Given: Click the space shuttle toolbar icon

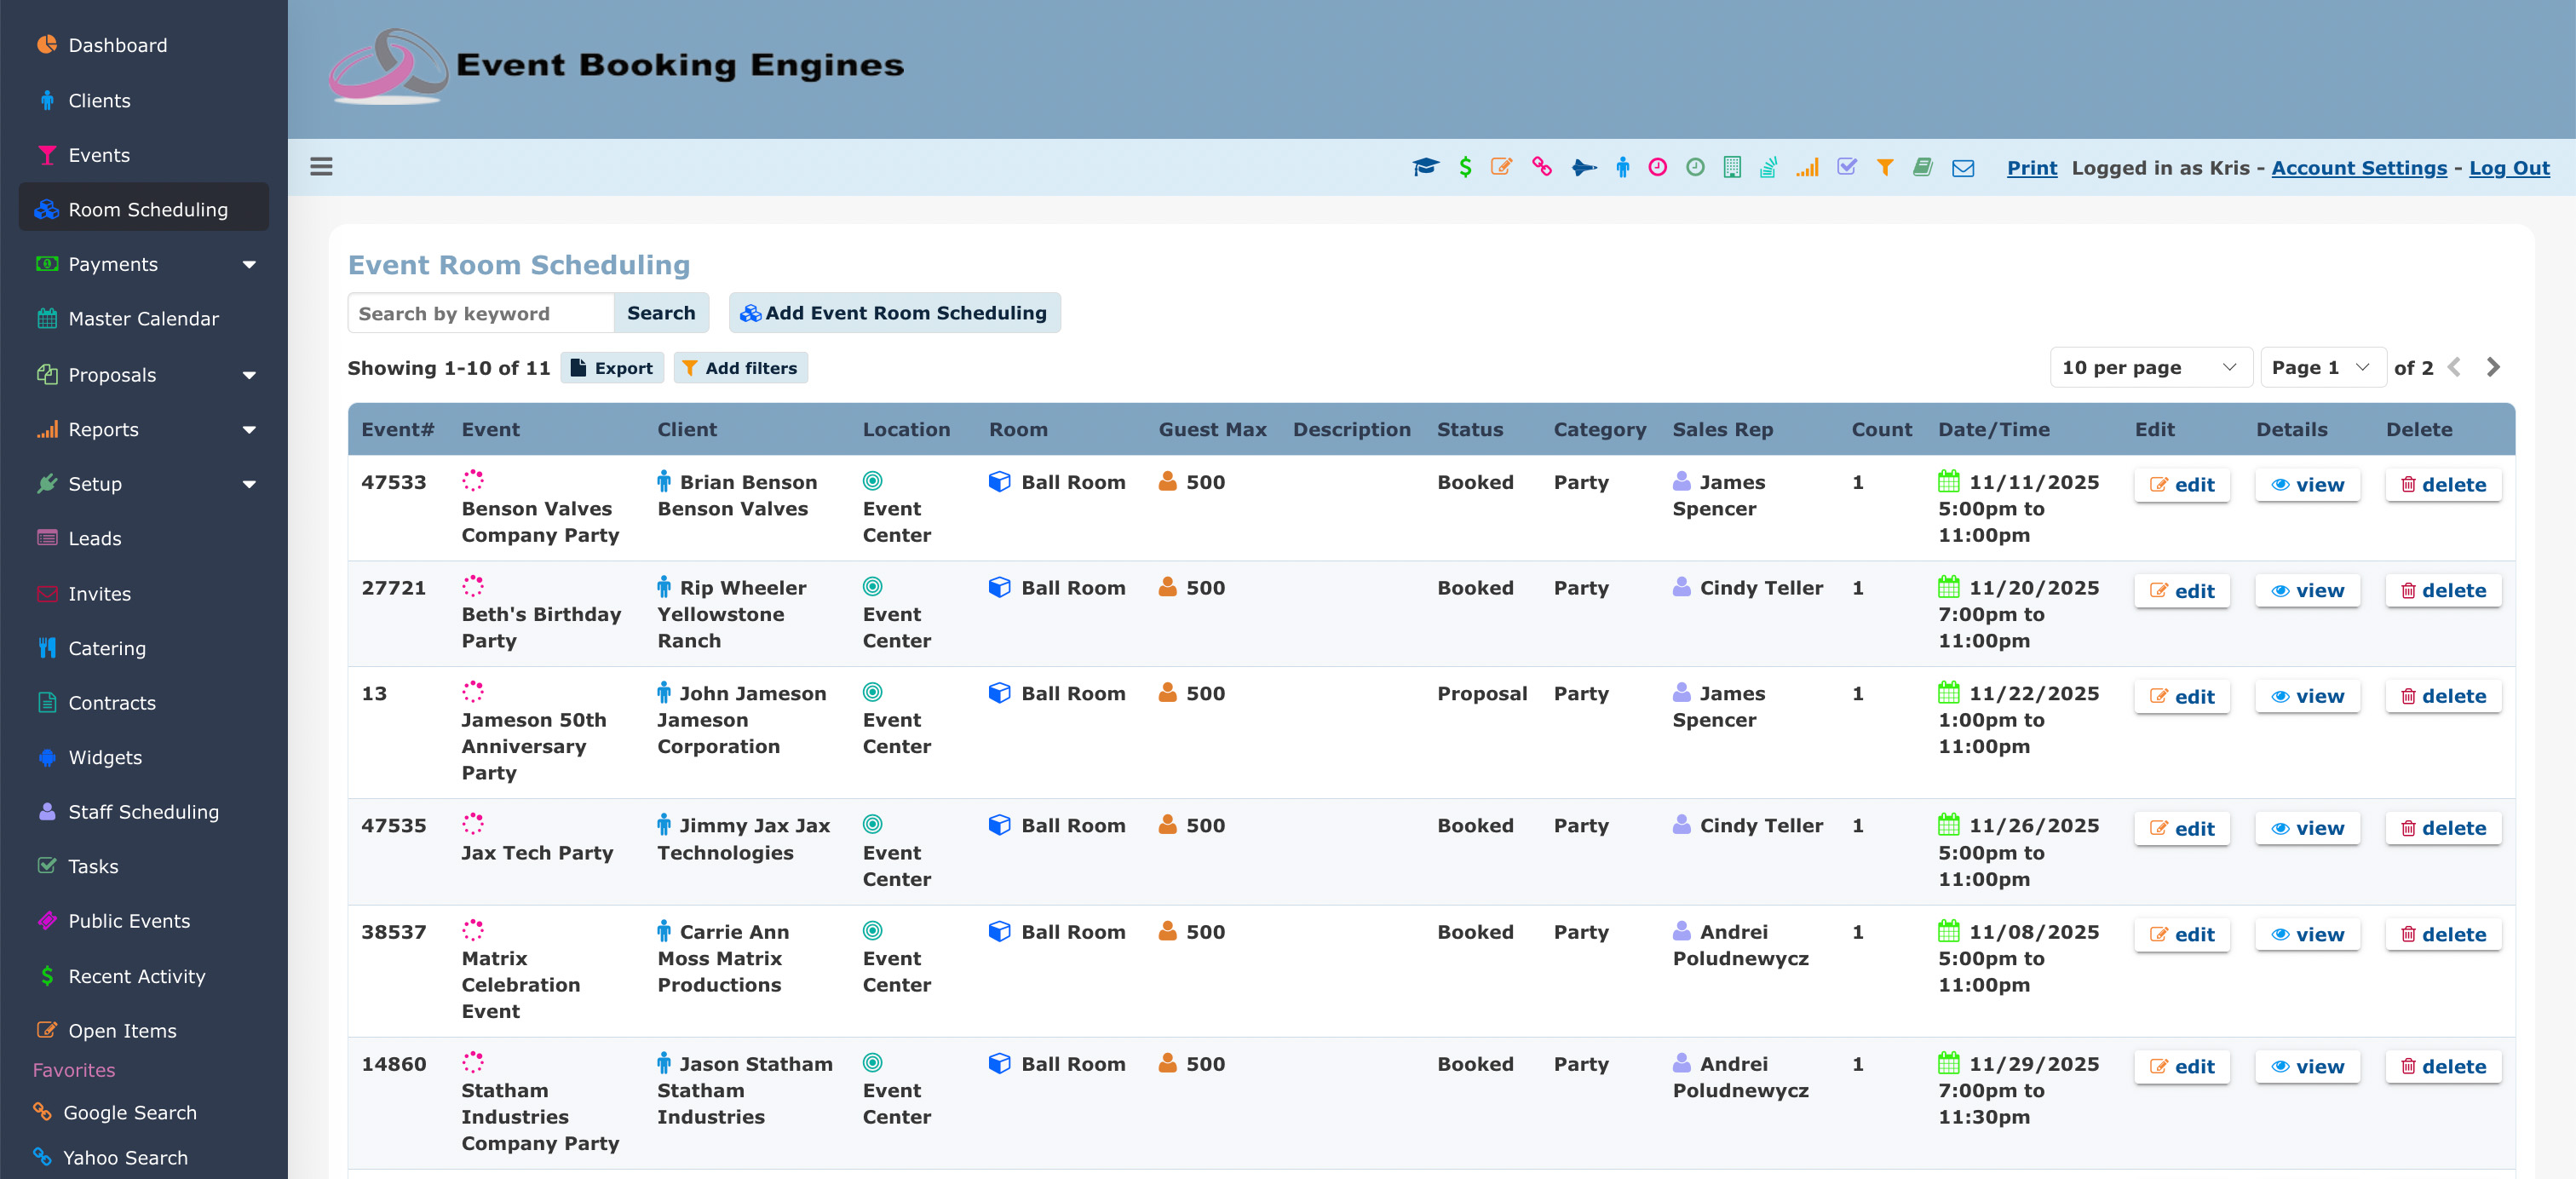Looking at the screenshot, I should (1583, 167).
